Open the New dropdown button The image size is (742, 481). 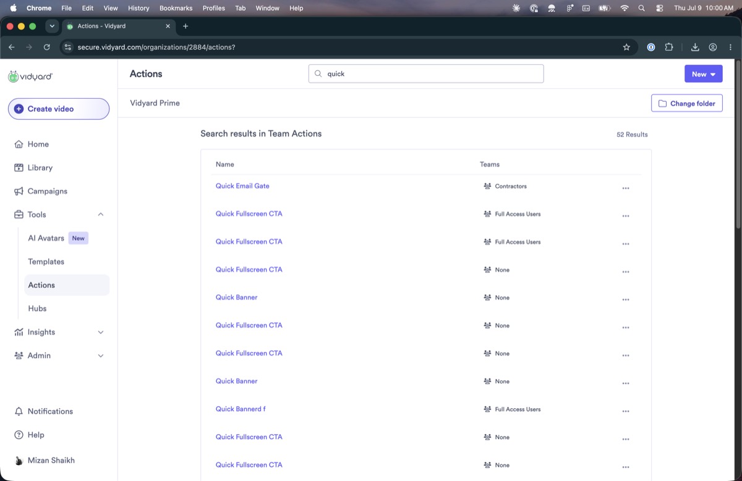(703, 73)
